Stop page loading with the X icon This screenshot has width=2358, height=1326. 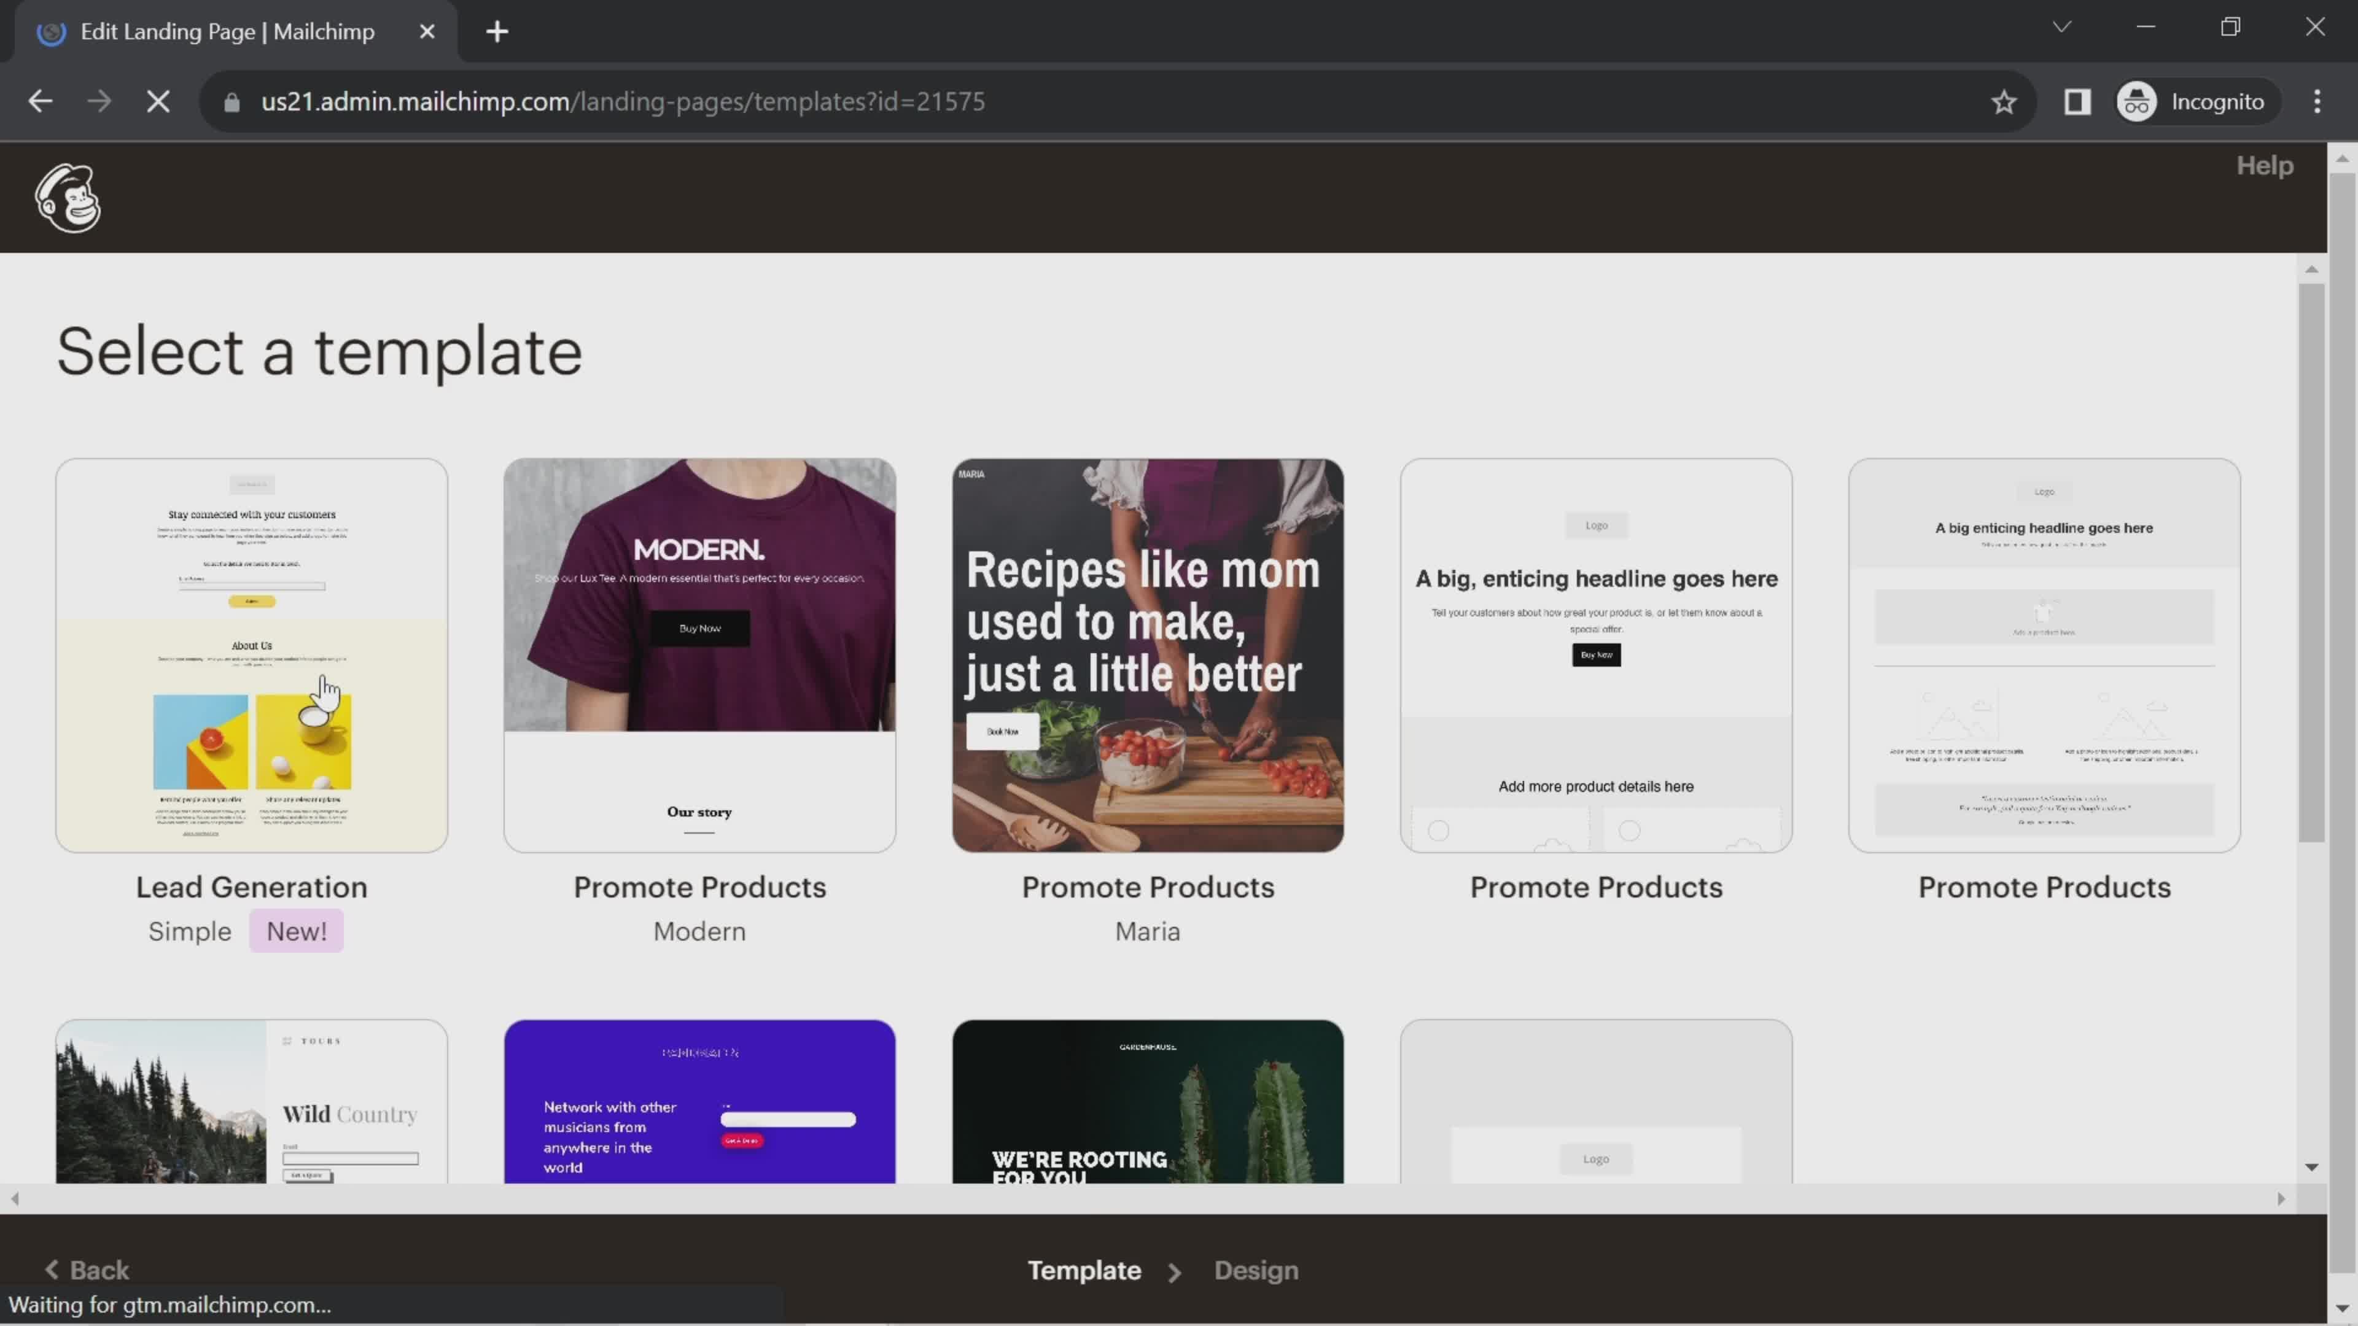[157, 101]
